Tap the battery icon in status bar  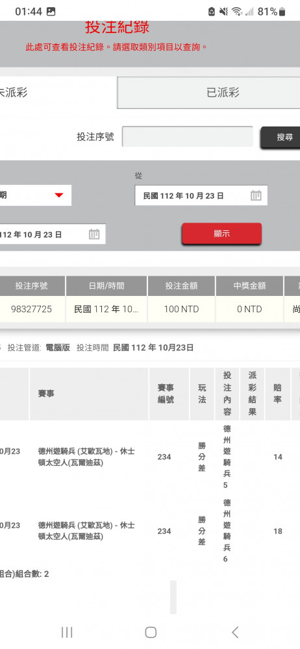click(x=282, y=12)
